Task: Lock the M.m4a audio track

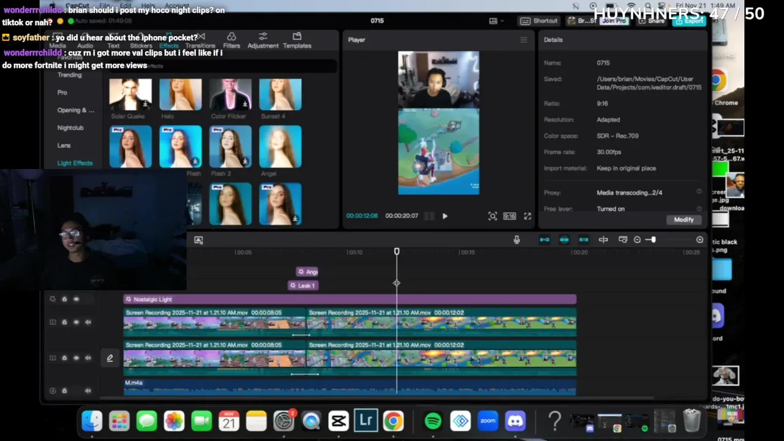Action: 64,391
